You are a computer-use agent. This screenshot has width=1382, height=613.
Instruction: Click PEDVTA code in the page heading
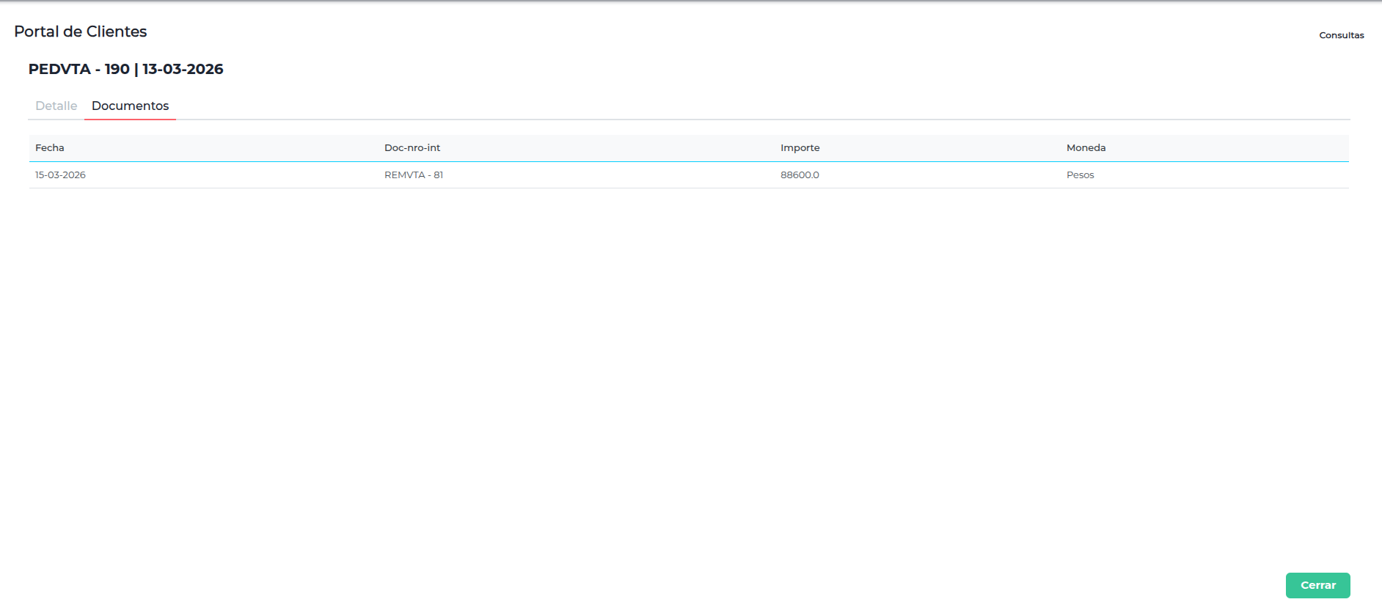(59, 69)
